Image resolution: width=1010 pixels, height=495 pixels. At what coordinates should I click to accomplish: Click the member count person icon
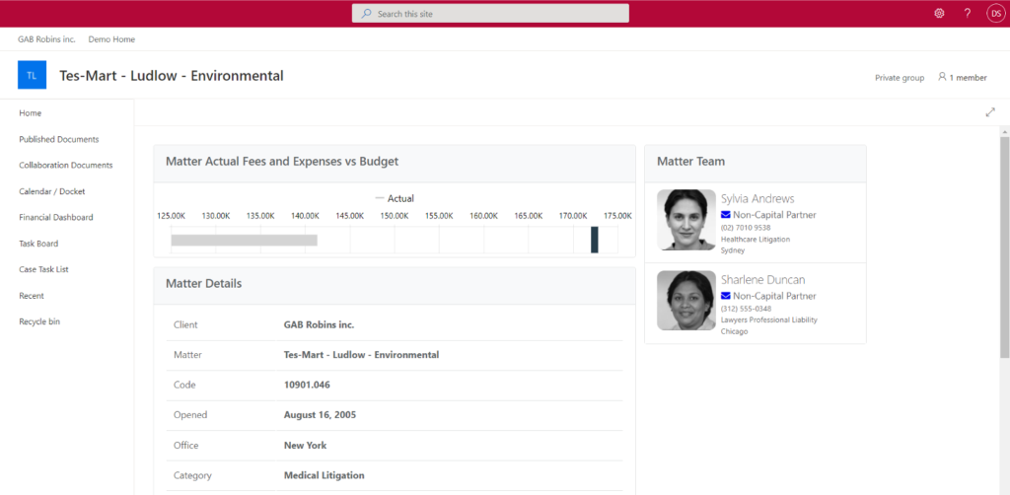pos(942,77)
